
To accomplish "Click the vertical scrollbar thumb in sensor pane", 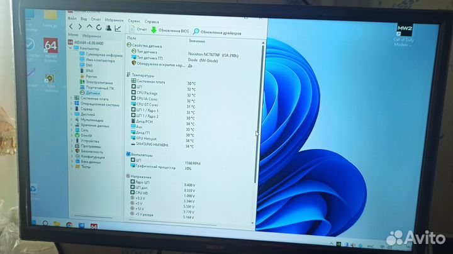I will [259, 114].
